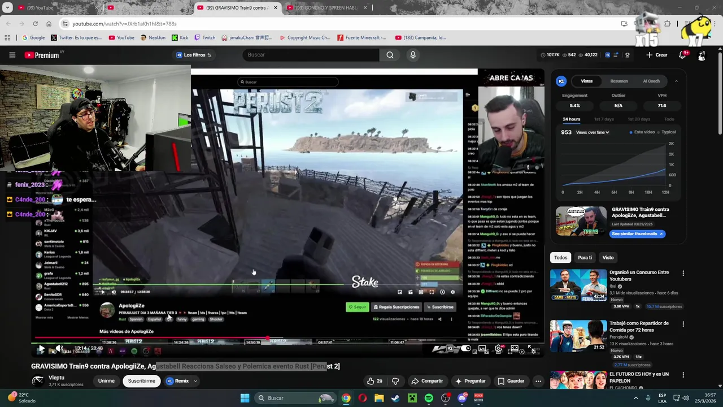Filter recommendations by 'Para ti' chip
This screenshot has height=407, width=723.
pyautogui.click(x=585, y=258)
